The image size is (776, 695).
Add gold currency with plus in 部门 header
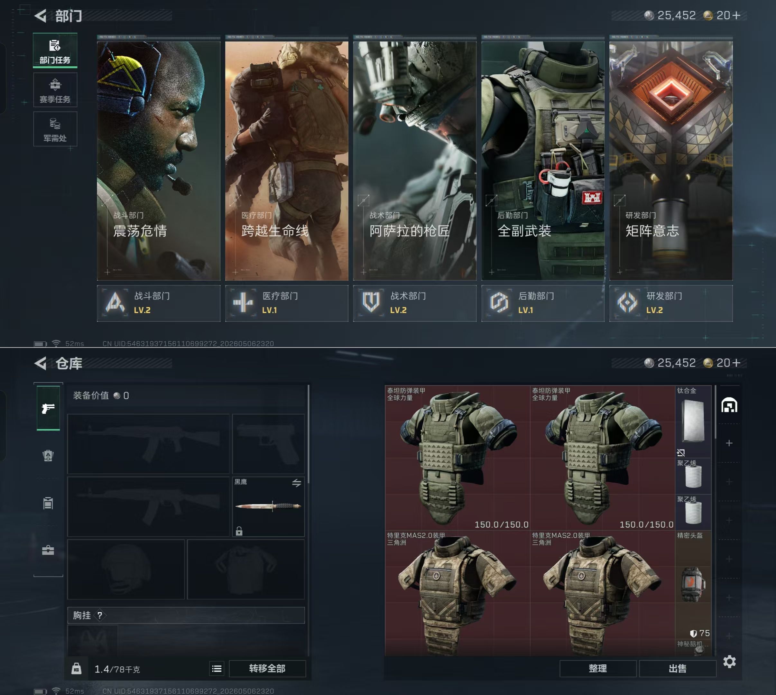point(736,15)
